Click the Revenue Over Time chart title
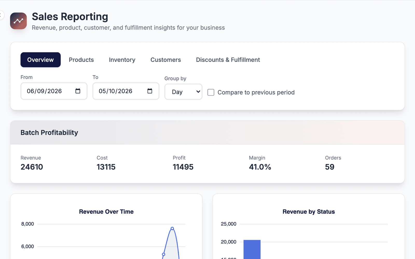This screenshot has height=259, width=415. click(106, 212)
